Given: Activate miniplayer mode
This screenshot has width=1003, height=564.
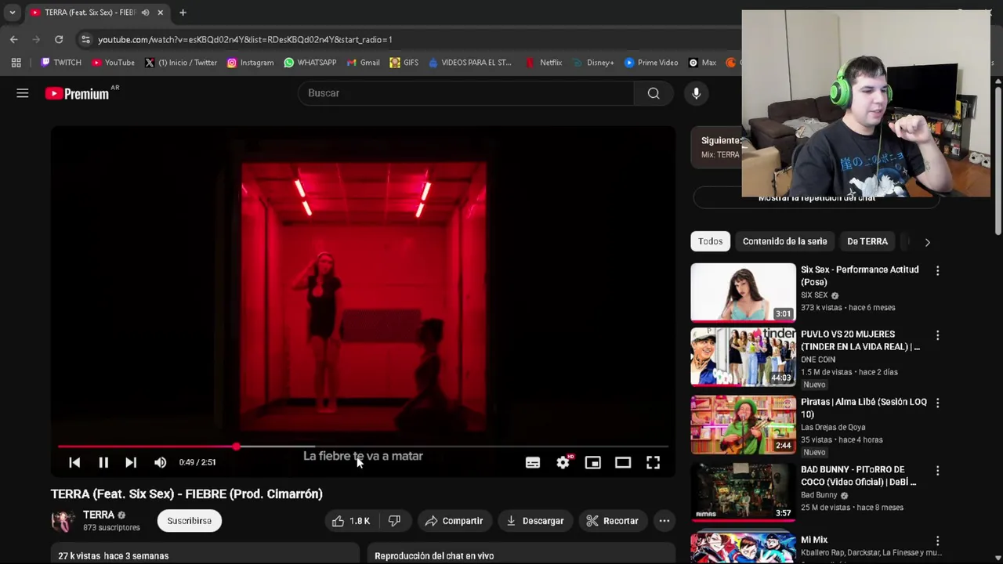Looking at the screenshot, I should [593, 462].
